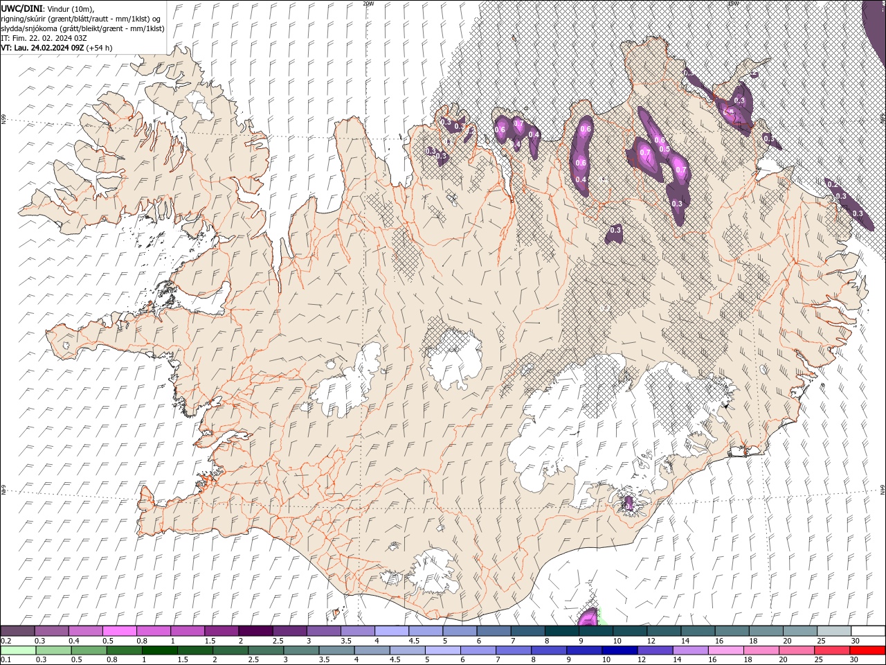Click dark teal swatch labeled 8 in upper legend
Viewport: 886px width, 665px height.
click(561, 631)
